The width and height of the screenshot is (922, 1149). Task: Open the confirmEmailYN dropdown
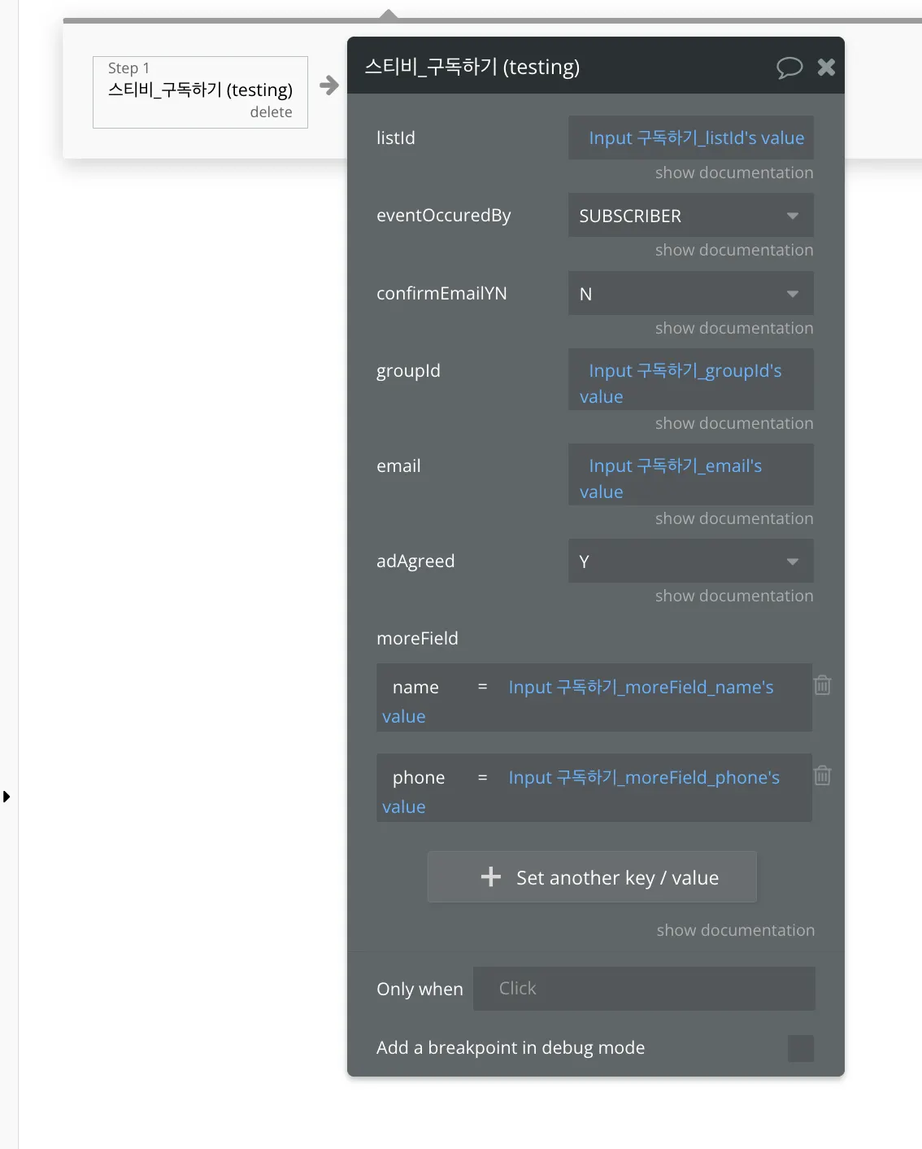690,294
